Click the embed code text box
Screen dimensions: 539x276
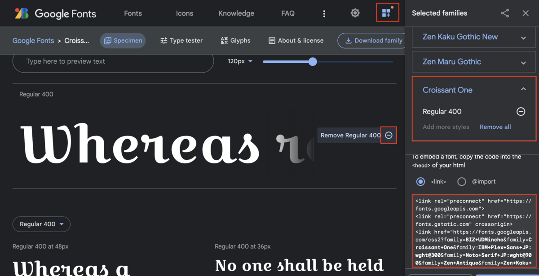click(x=474, y=231)
